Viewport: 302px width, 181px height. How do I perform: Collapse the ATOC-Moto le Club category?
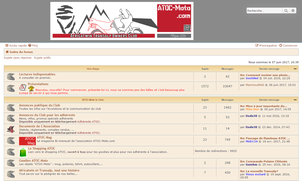coord(295,100)
